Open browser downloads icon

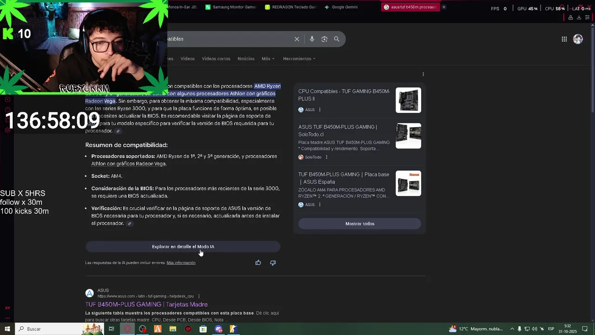[579, 17]
